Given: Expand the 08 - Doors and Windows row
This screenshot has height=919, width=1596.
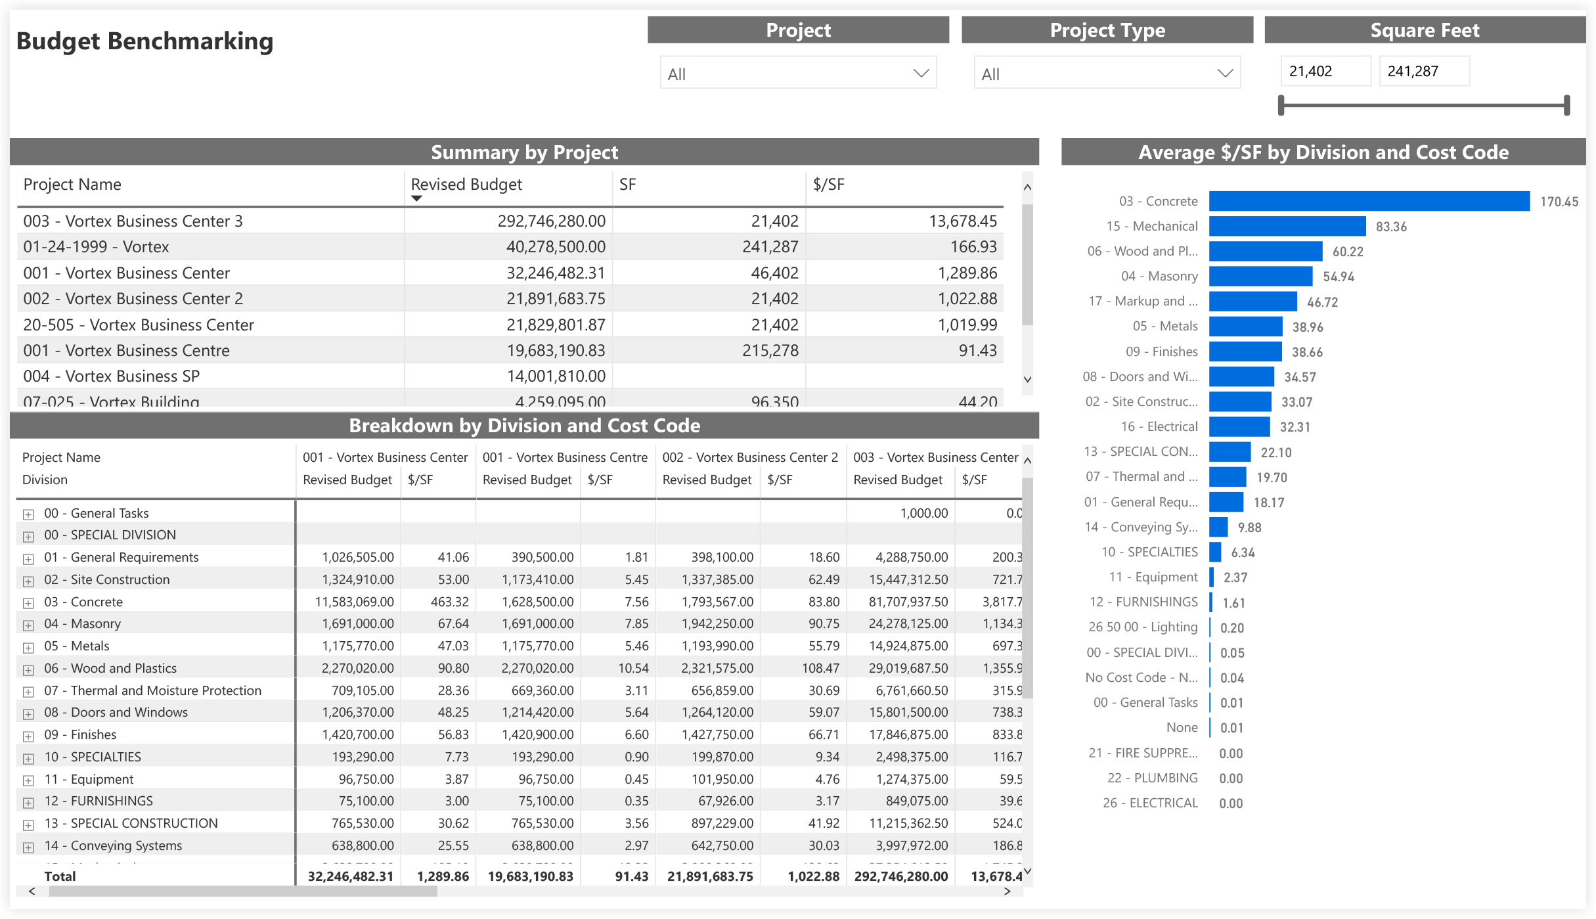Looking at the screenshot, I should (x=28, y=714).
